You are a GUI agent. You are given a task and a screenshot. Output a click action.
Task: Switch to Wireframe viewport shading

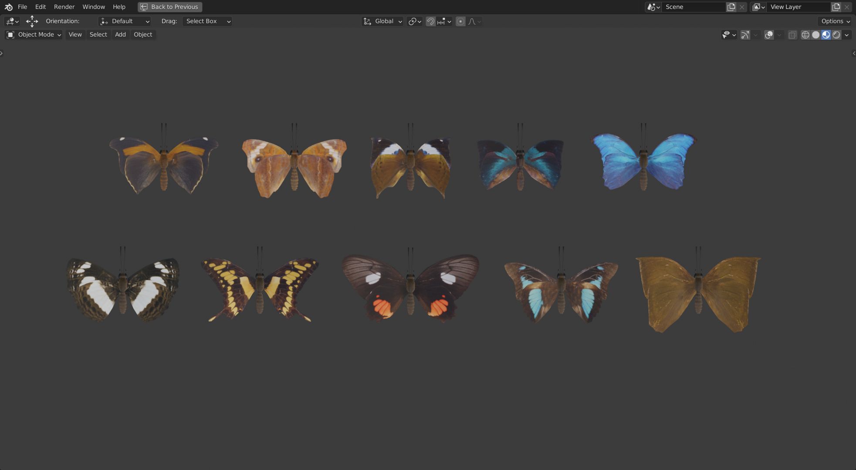point(805,35)
